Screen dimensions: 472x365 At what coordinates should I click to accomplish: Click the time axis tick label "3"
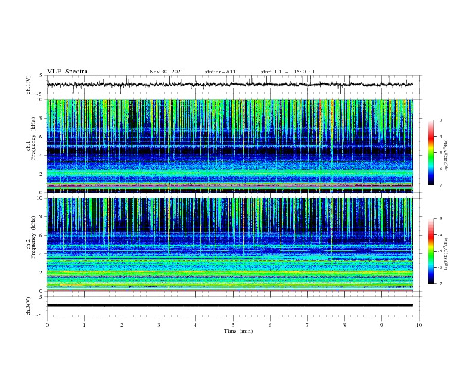pyautogui.click(x=159, y=325)
